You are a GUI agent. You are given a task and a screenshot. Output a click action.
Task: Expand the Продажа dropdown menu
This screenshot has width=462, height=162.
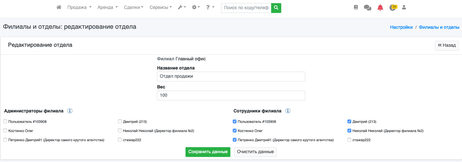pyautogui.click(x=79, y=8)
